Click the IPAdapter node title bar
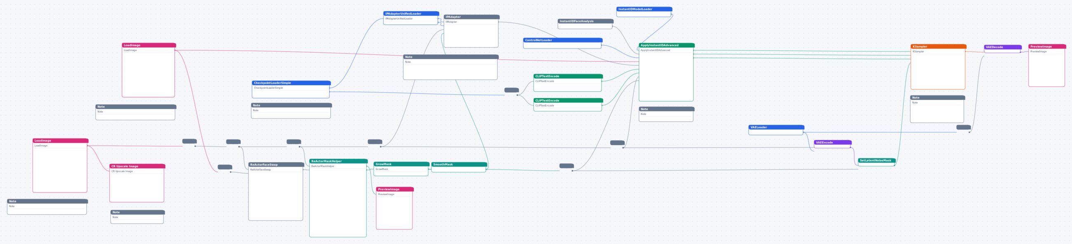The image size is (1072, 244). click(x=471, y=17)
